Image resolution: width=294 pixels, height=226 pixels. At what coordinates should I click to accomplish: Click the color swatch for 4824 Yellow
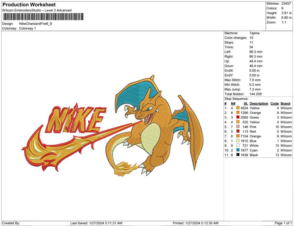[238, 108]
